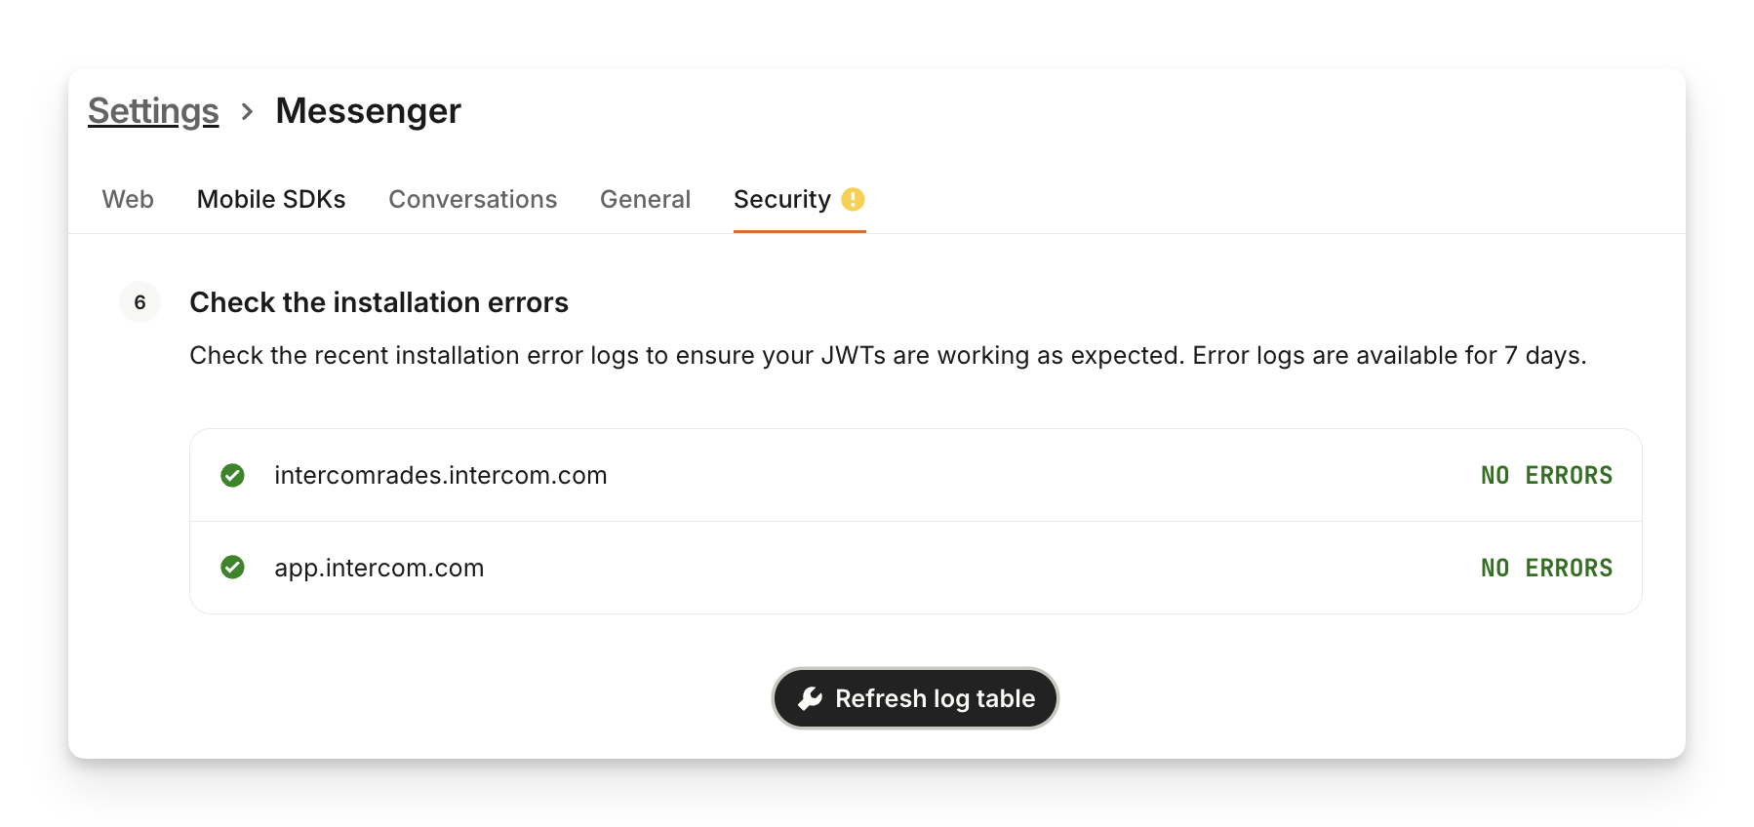
Task: Click NO ERRORS status for intercomrades.intercom.com
Action: (1546, 475)
